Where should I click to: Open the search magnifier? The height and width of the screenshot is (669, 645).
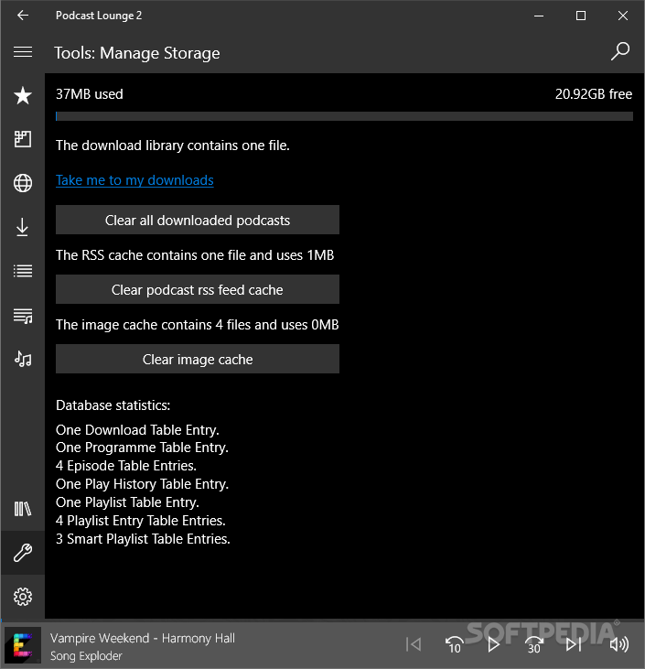619,51
